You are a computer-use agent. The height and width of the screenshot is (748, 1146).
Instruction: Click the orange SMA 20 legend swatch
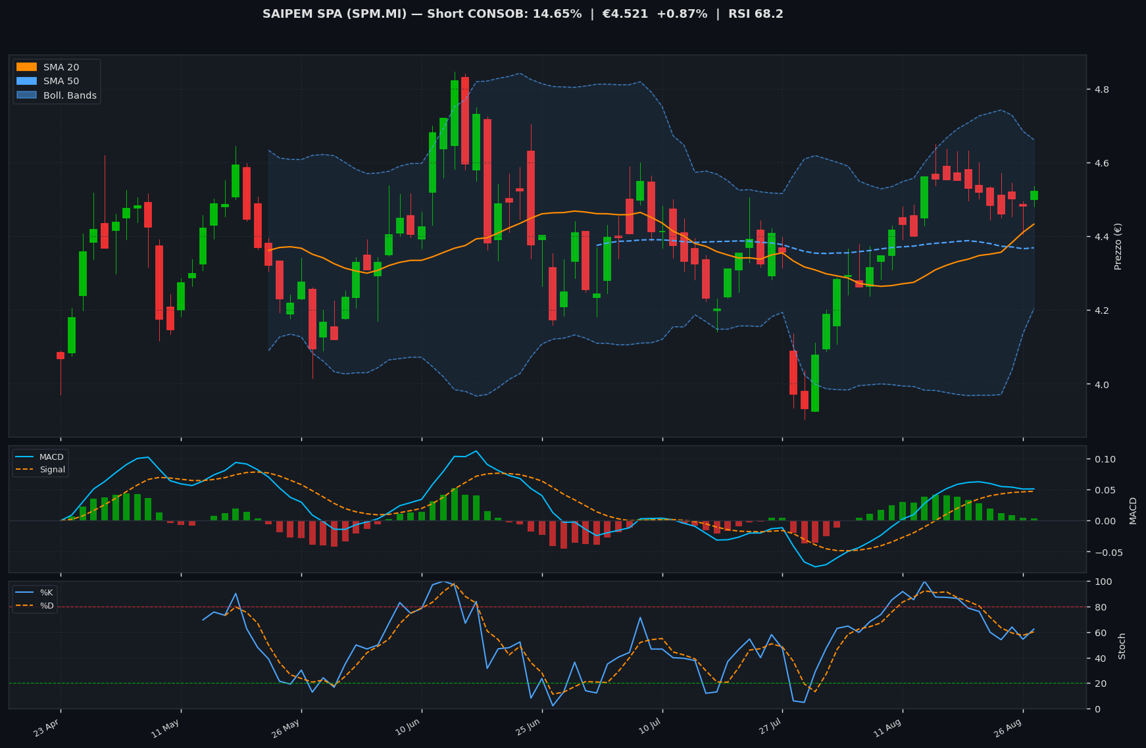coord(26,67)
